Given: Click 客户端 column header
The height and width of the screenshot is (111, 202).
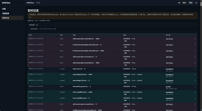Looking at the screenshot, I should point(168,35).
